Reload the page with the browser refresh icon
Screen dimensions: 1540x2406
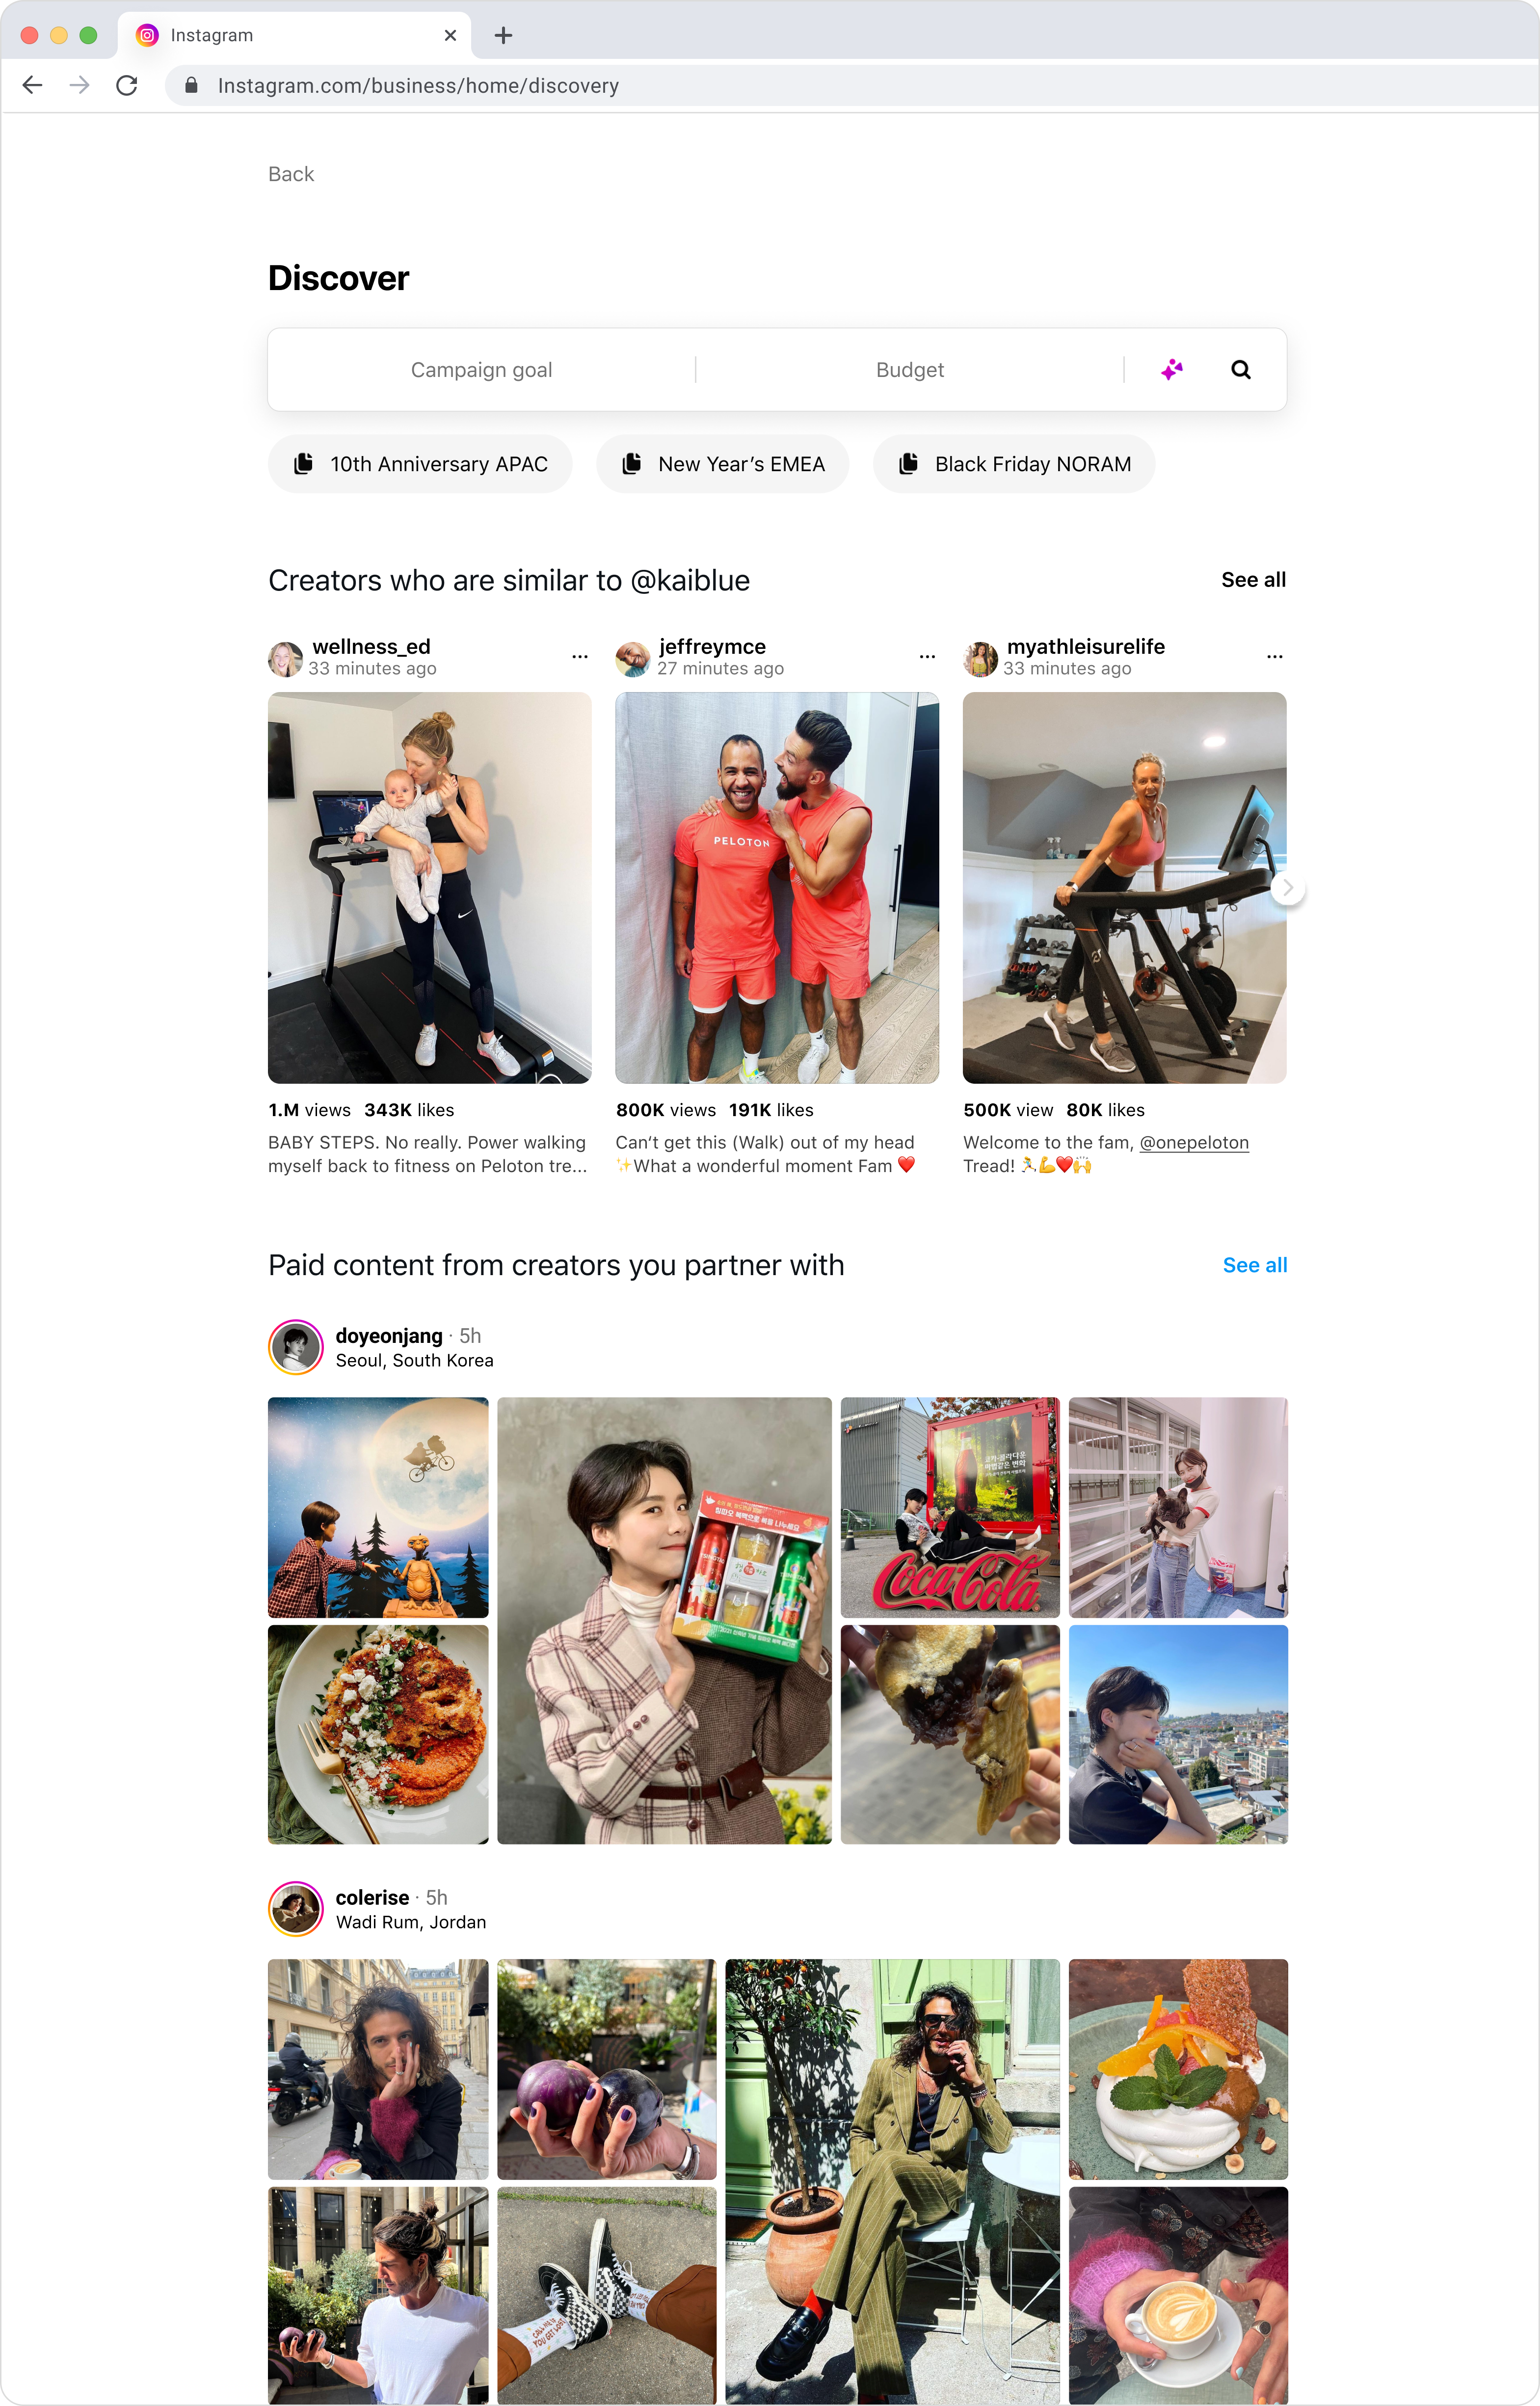click(127, 86)
